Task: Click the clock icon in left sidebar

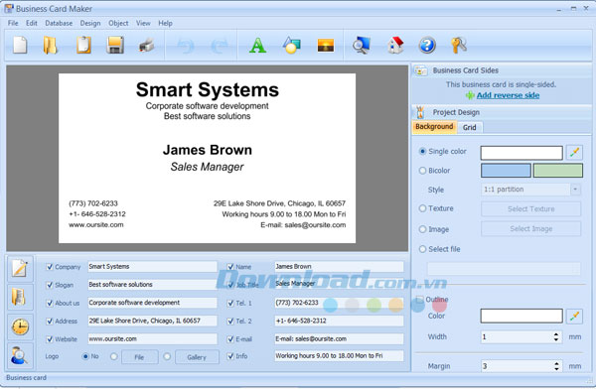Action: tap(20, 326)
